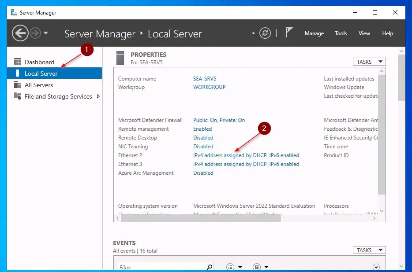Click the SEA-SRV5 computer name link
This screenshot has width=412, height=272.
point(205,78)
